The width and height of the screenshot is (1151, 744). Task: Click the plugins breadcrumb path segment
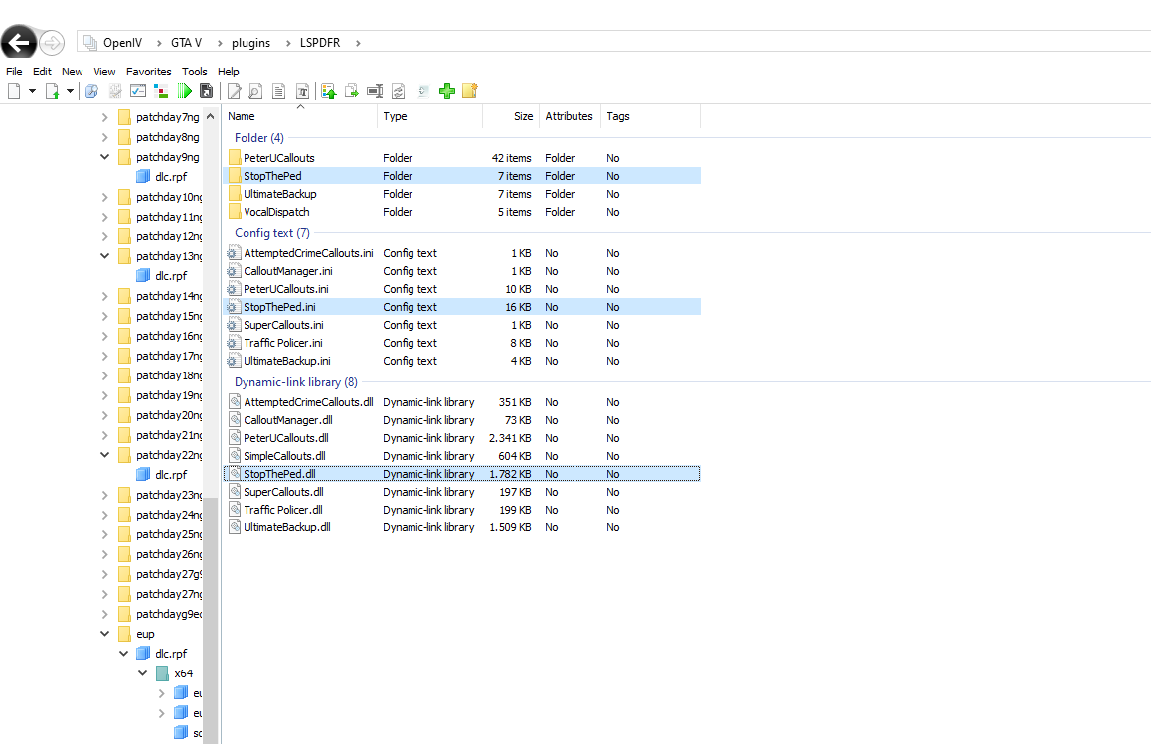[x=251, y=43]
